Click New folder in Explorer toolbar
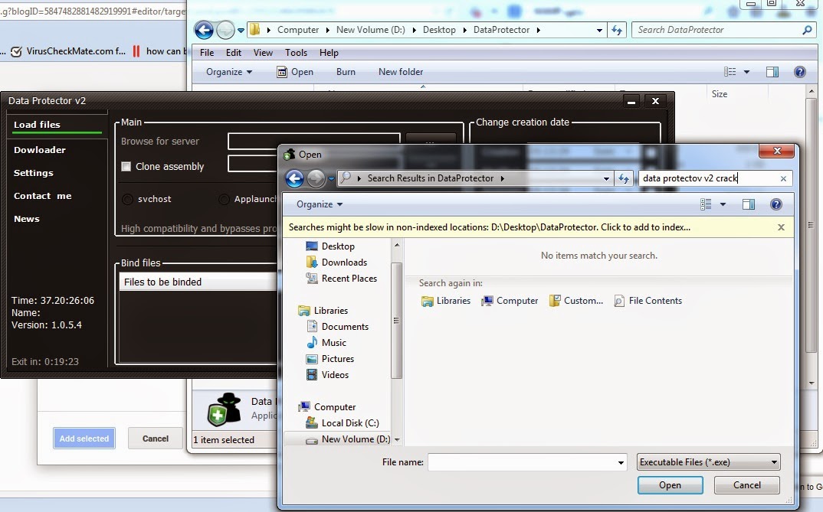Viewport: 823px width, 512px height. [401, 72]
